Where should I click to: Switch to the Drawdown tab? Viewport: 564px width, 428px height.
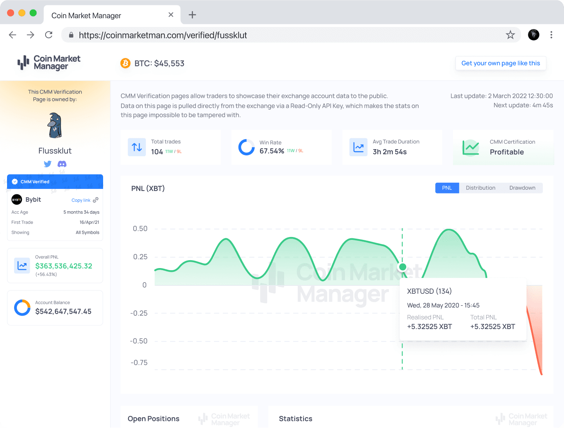[522, 188]
